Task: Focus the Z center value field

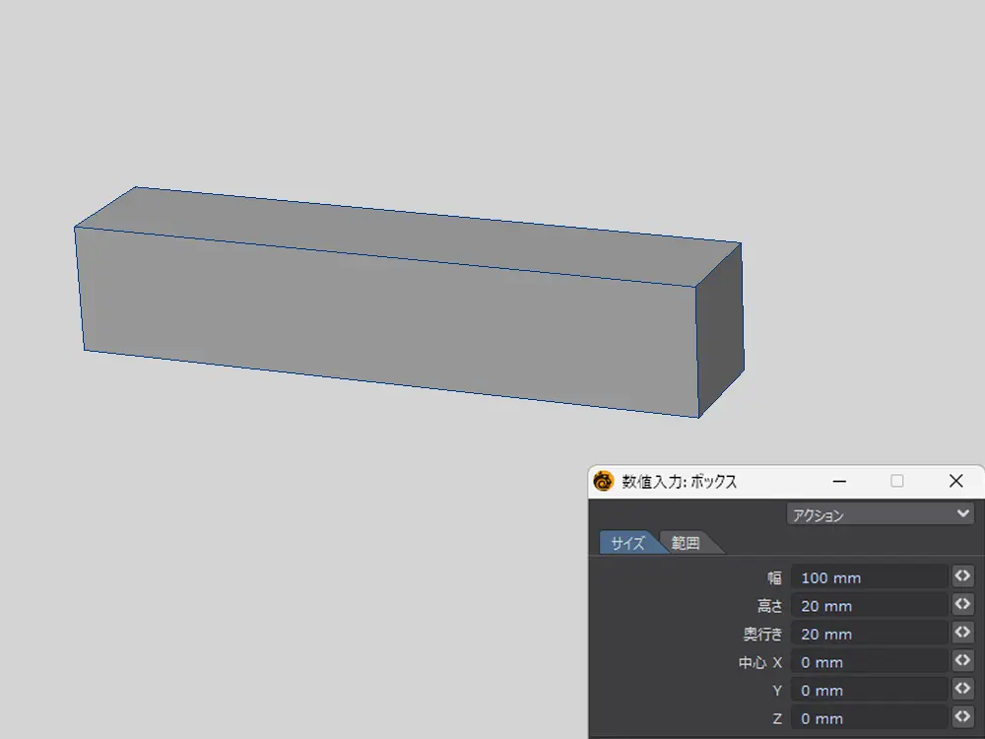Action: point(868,718)
